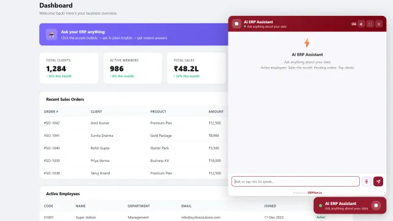The width and height of the screenshot is (393, 221).
Task: Click the ₹18,000 amount cell
Action: click(x=214, y=161)
